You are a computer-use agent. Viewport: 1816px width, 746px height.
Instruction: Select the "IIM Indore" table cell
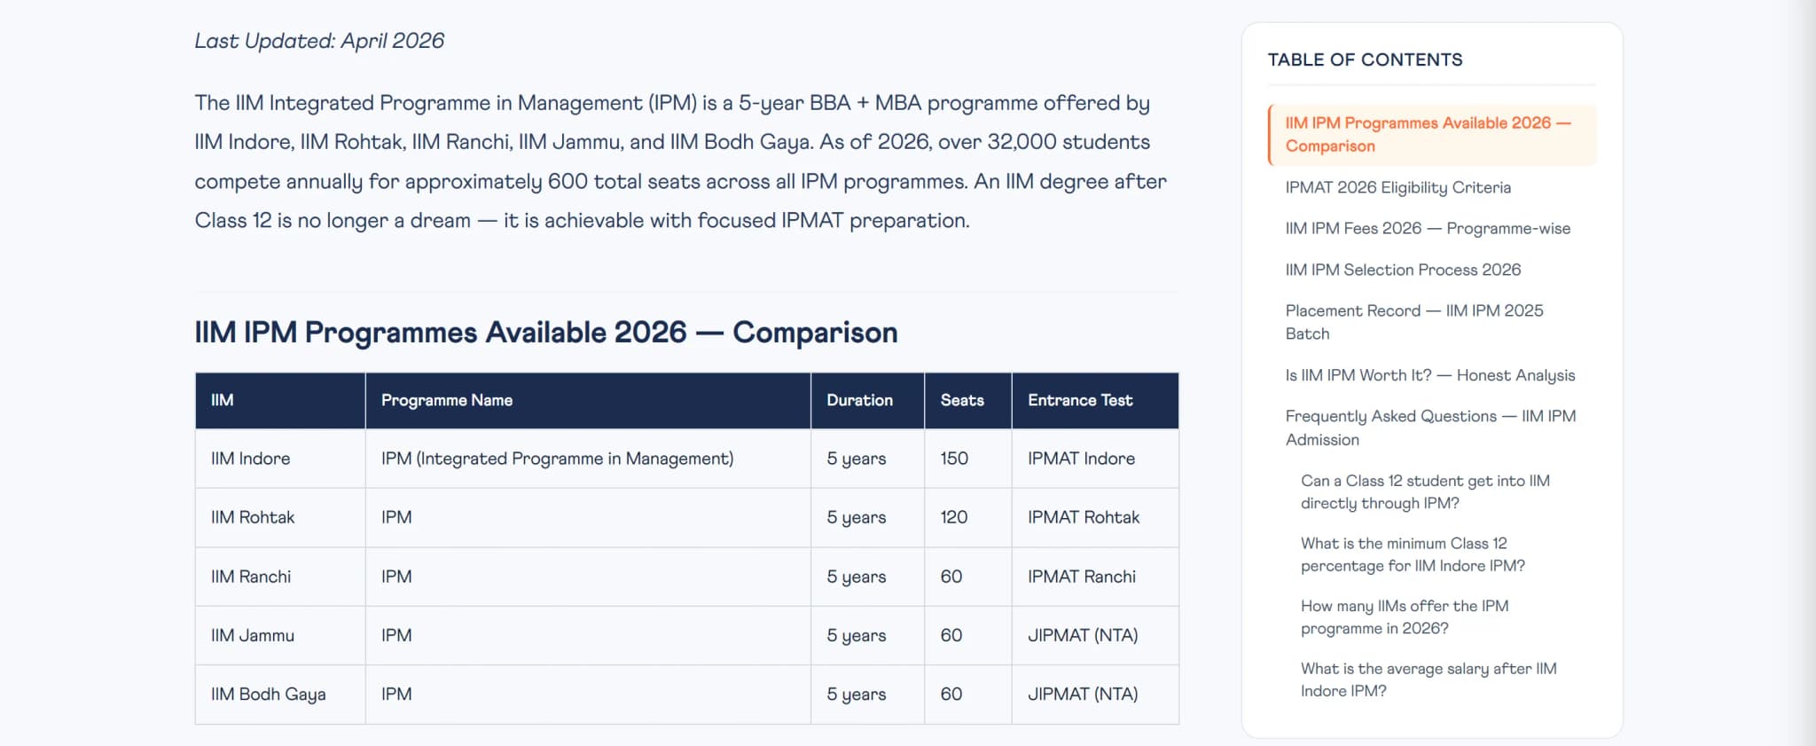coord(280,459)
